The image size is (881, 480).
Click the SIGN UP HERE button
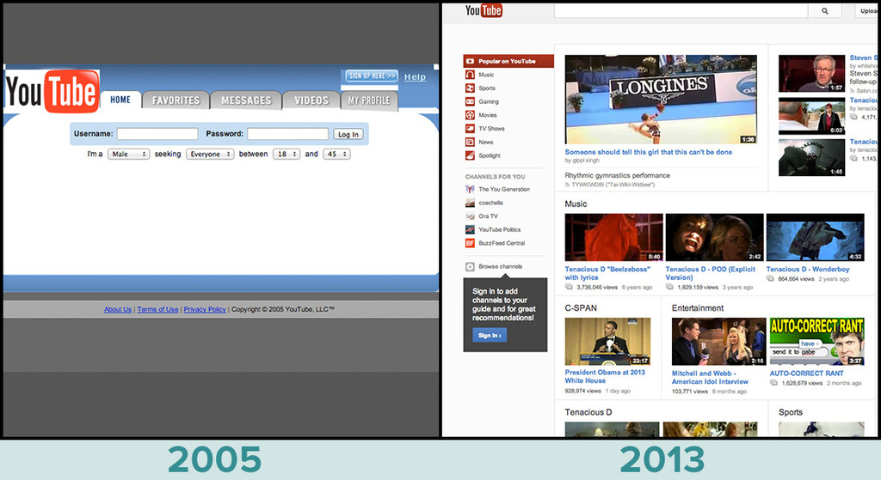pos(372,76)
